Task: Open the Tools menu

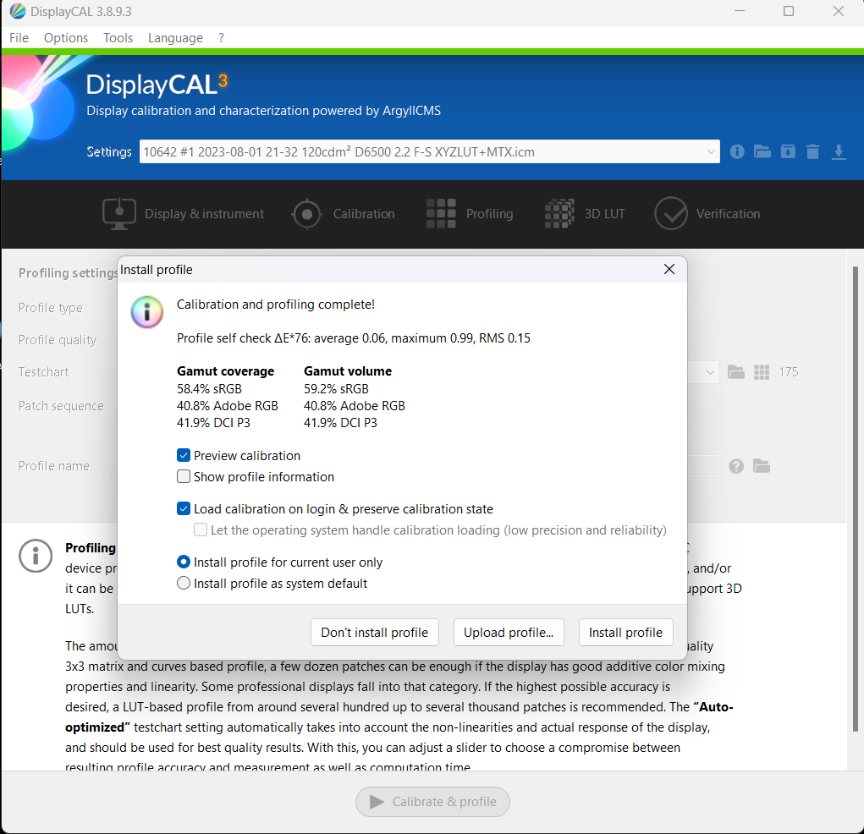Action: coord(118,38)
